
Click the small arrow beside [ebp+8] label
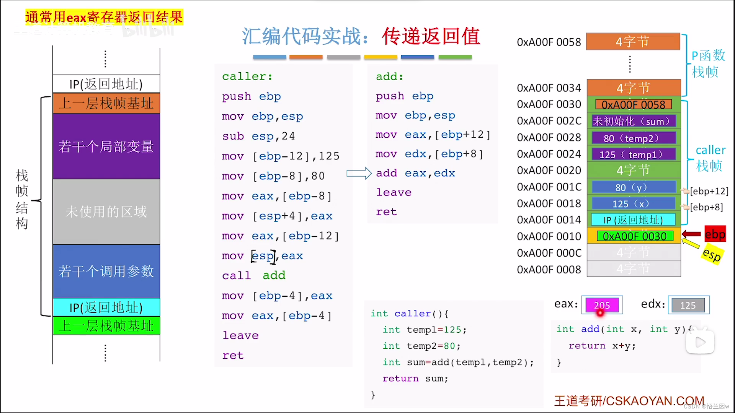[x=685, y=207]
